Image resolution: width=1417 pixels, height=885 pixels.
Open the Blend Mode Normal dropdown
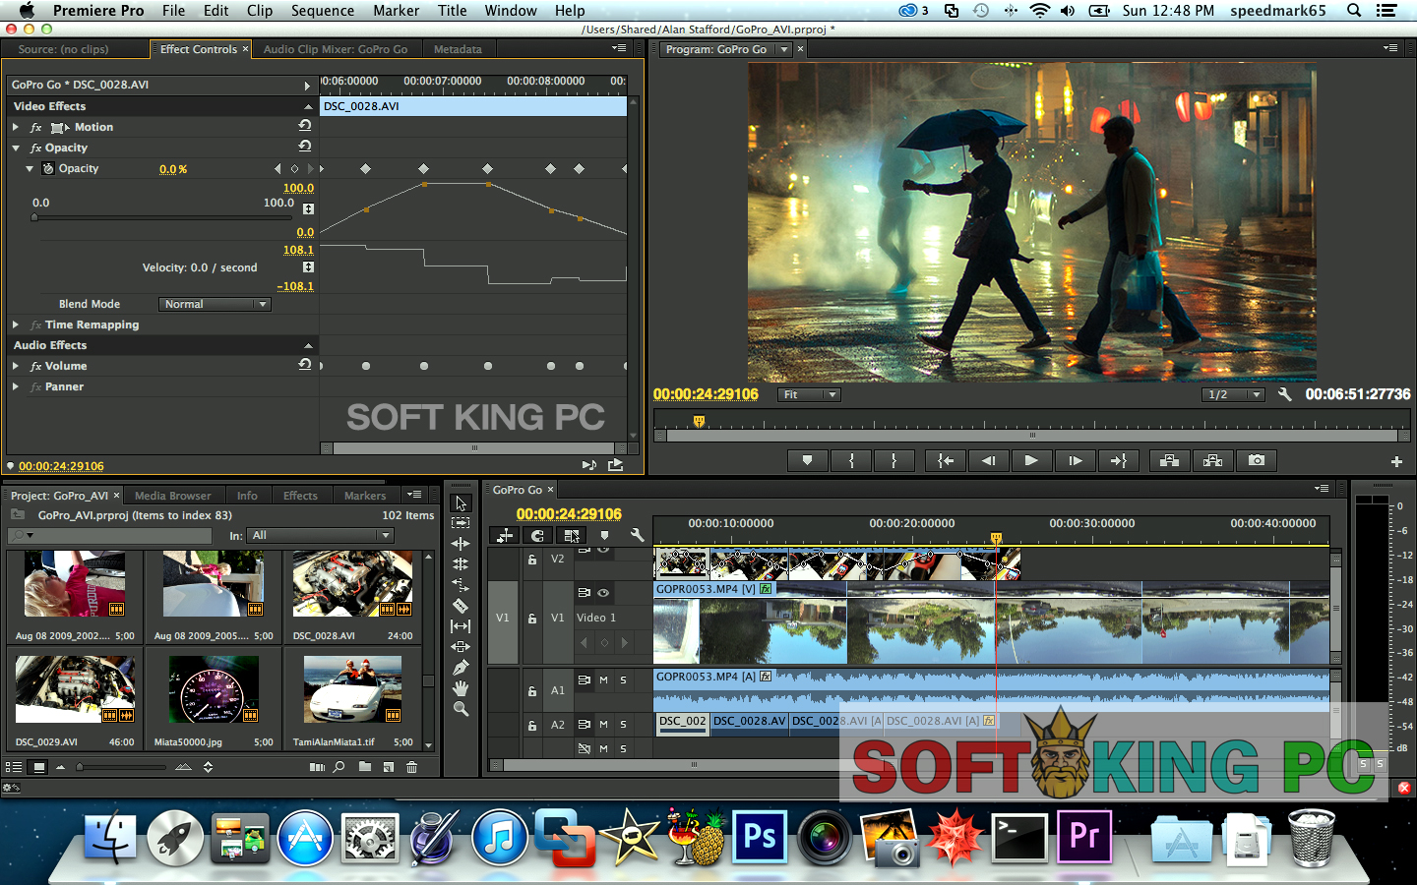pos(215,304)
